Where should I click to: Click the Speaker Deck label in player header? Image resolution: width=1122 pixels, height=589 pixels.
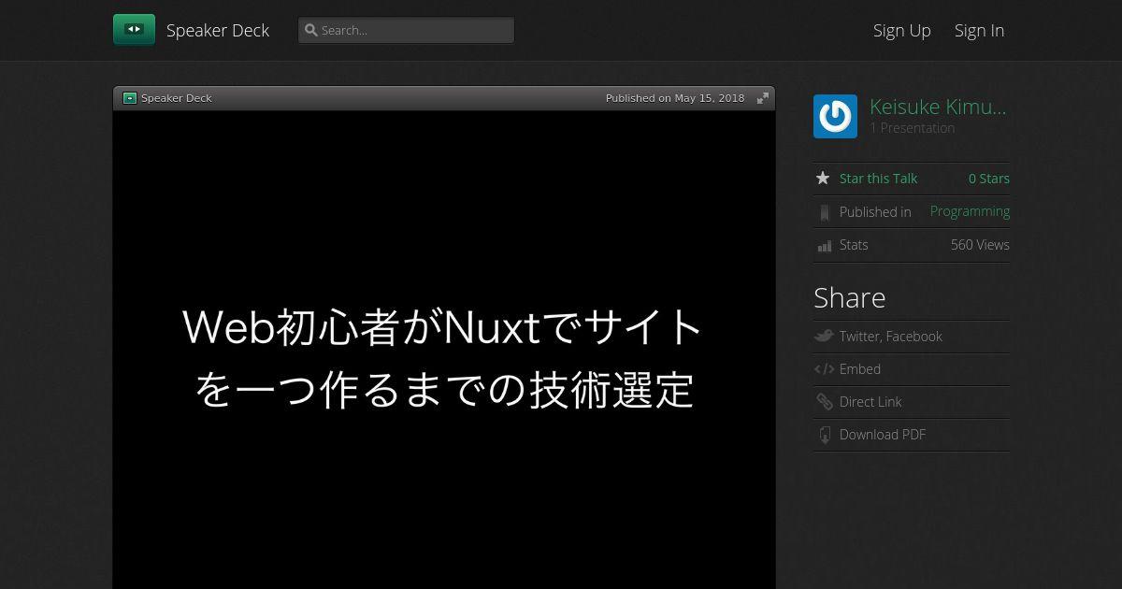[177, 98]
